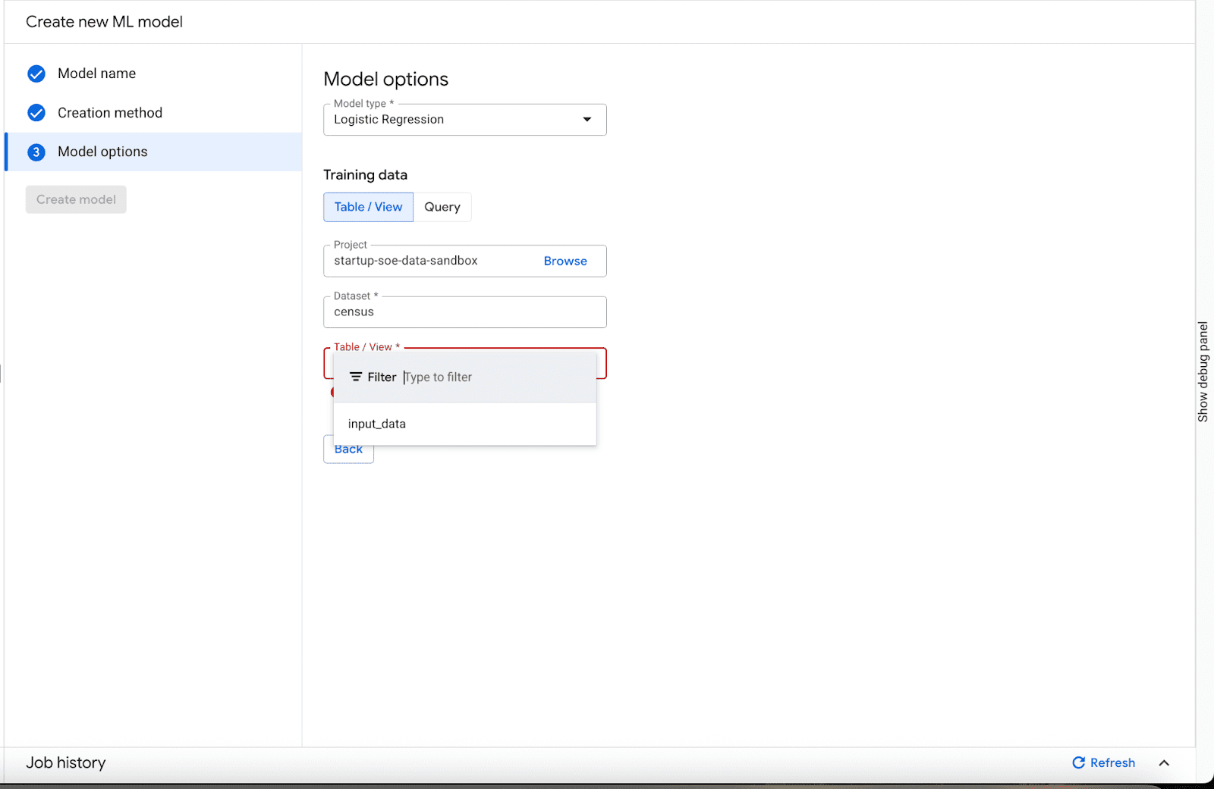Select the numbered Model options step icon
Image resolution: width=1214 pixels, height=789 pixels.
[x=36, y=152]
